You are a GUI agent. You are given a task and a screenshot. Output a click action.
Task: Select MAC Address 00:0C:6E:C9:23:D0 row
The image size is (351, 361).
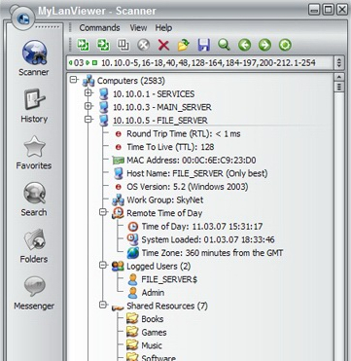(x=192, y=161)
